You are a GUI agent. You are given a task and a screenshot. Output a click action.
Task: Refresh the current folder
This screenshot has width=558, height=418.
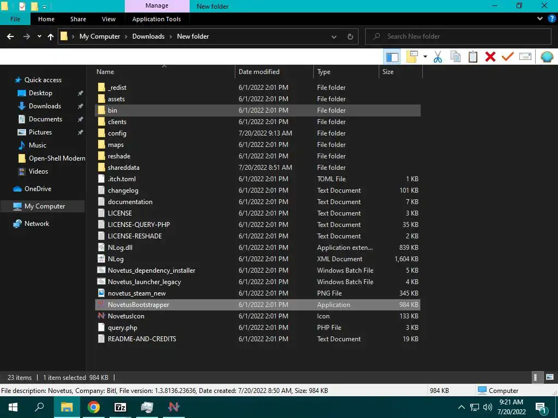click(x=350, y=36)
